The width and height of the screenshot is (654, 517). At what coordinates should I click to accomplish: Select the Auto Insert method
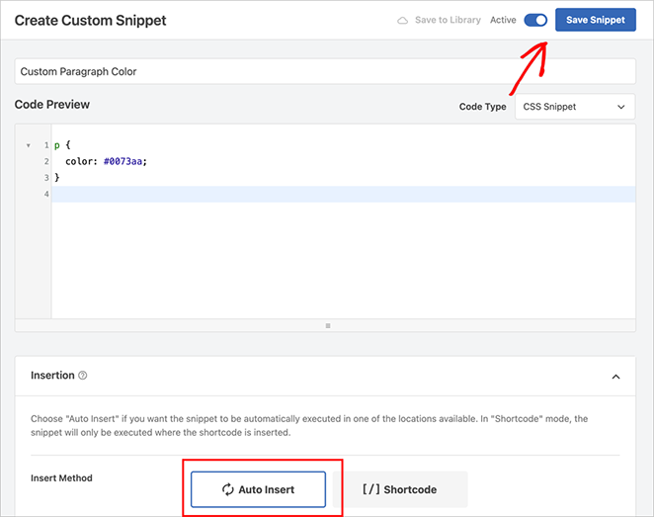pos(258,489)
